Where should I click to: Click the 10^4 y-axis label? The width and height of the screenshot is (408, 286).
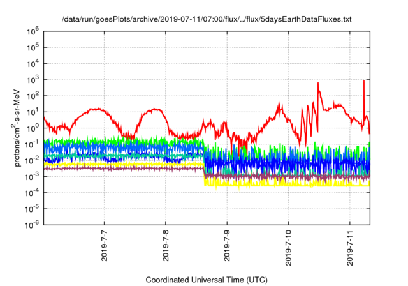pyautogui.click(x=33, y=64)
